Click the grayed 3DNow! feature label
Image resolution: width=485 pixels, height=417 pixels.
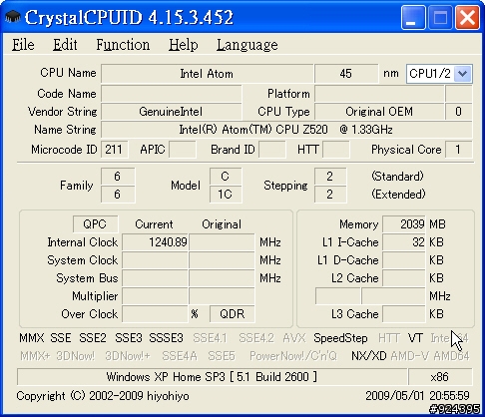tap(75, 356)
